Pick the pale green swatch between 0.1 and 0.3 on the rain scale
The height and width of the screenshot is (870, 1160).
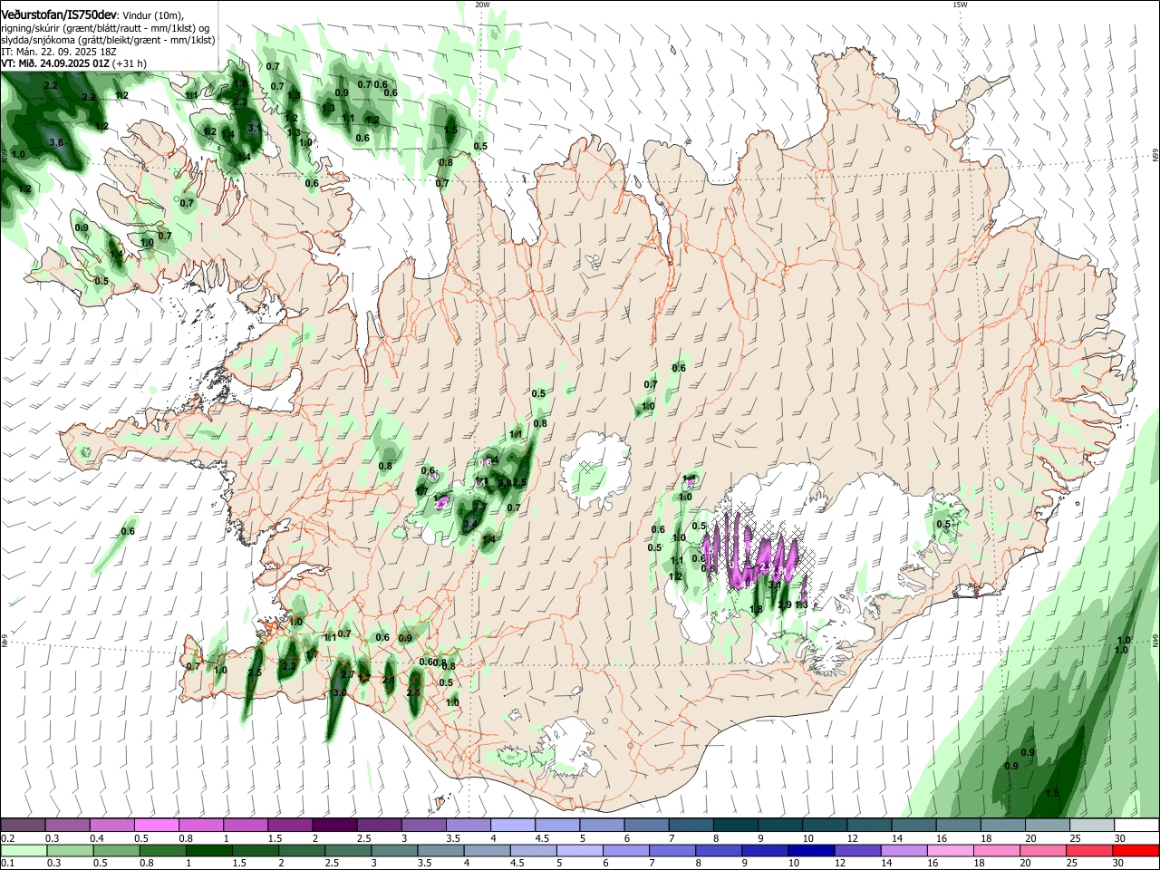(23, 850)
